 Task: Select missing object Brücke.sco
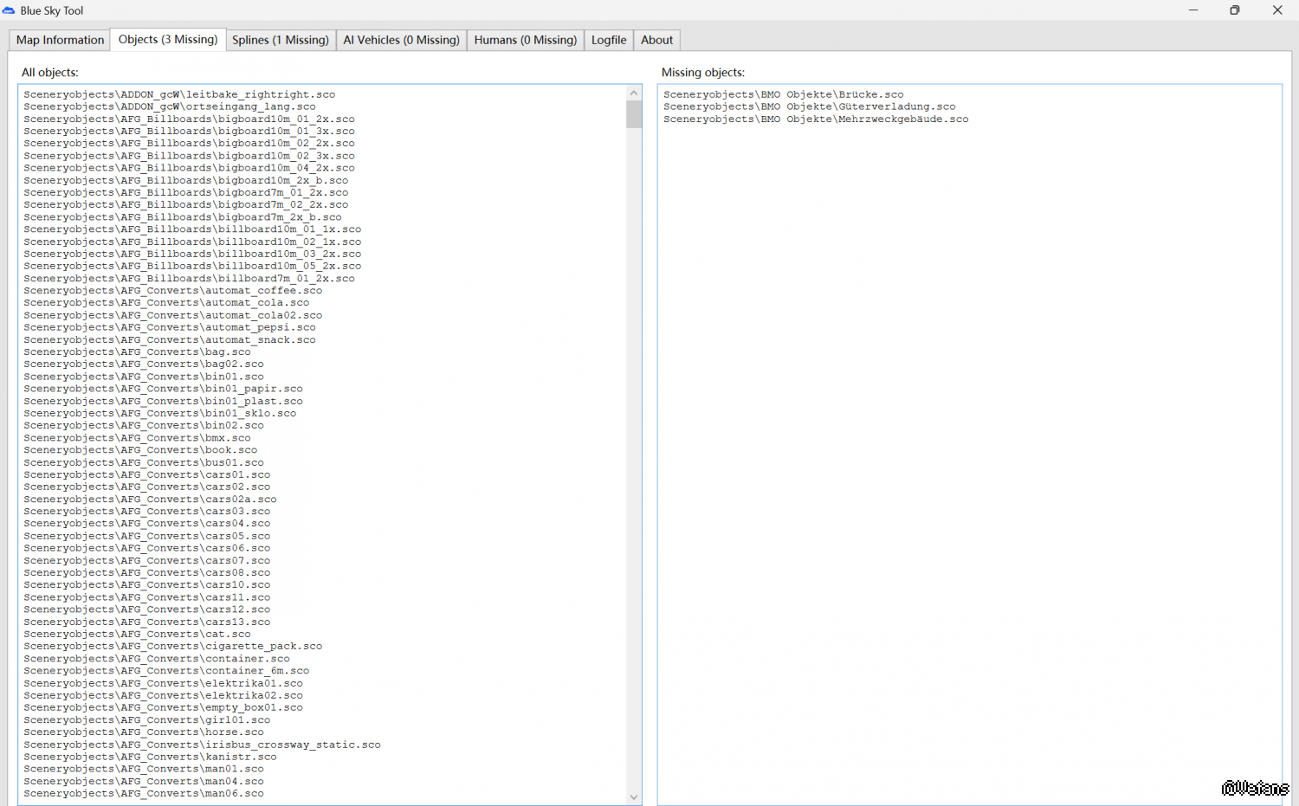click(783, 94)
